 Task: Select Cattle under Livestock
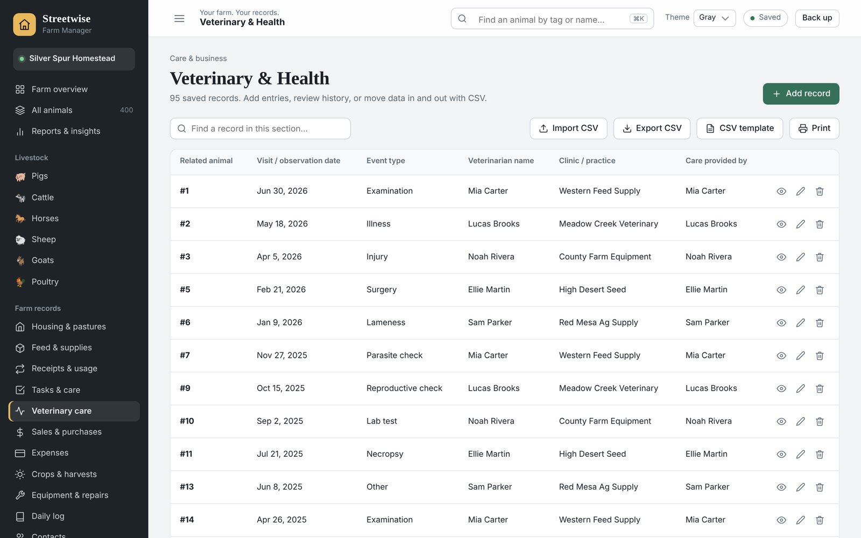pos(74,197)
